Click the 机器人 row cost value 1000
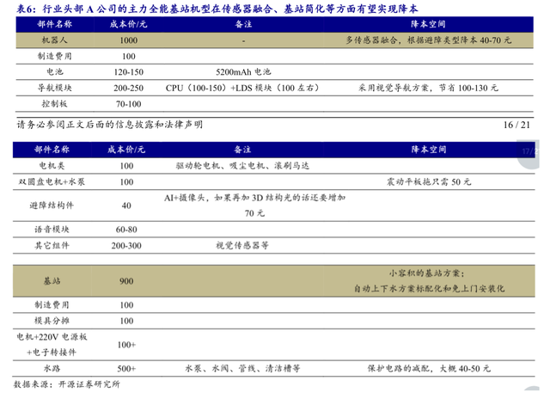This screenshot has height=399, width=550. tap(128, 40)
